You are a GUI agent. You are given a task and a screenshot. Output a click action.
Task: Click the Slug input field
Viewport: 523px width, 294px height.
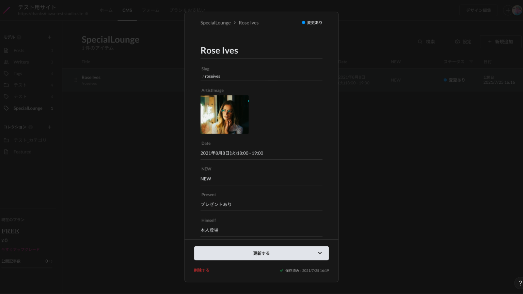click(x=261, y=76)
